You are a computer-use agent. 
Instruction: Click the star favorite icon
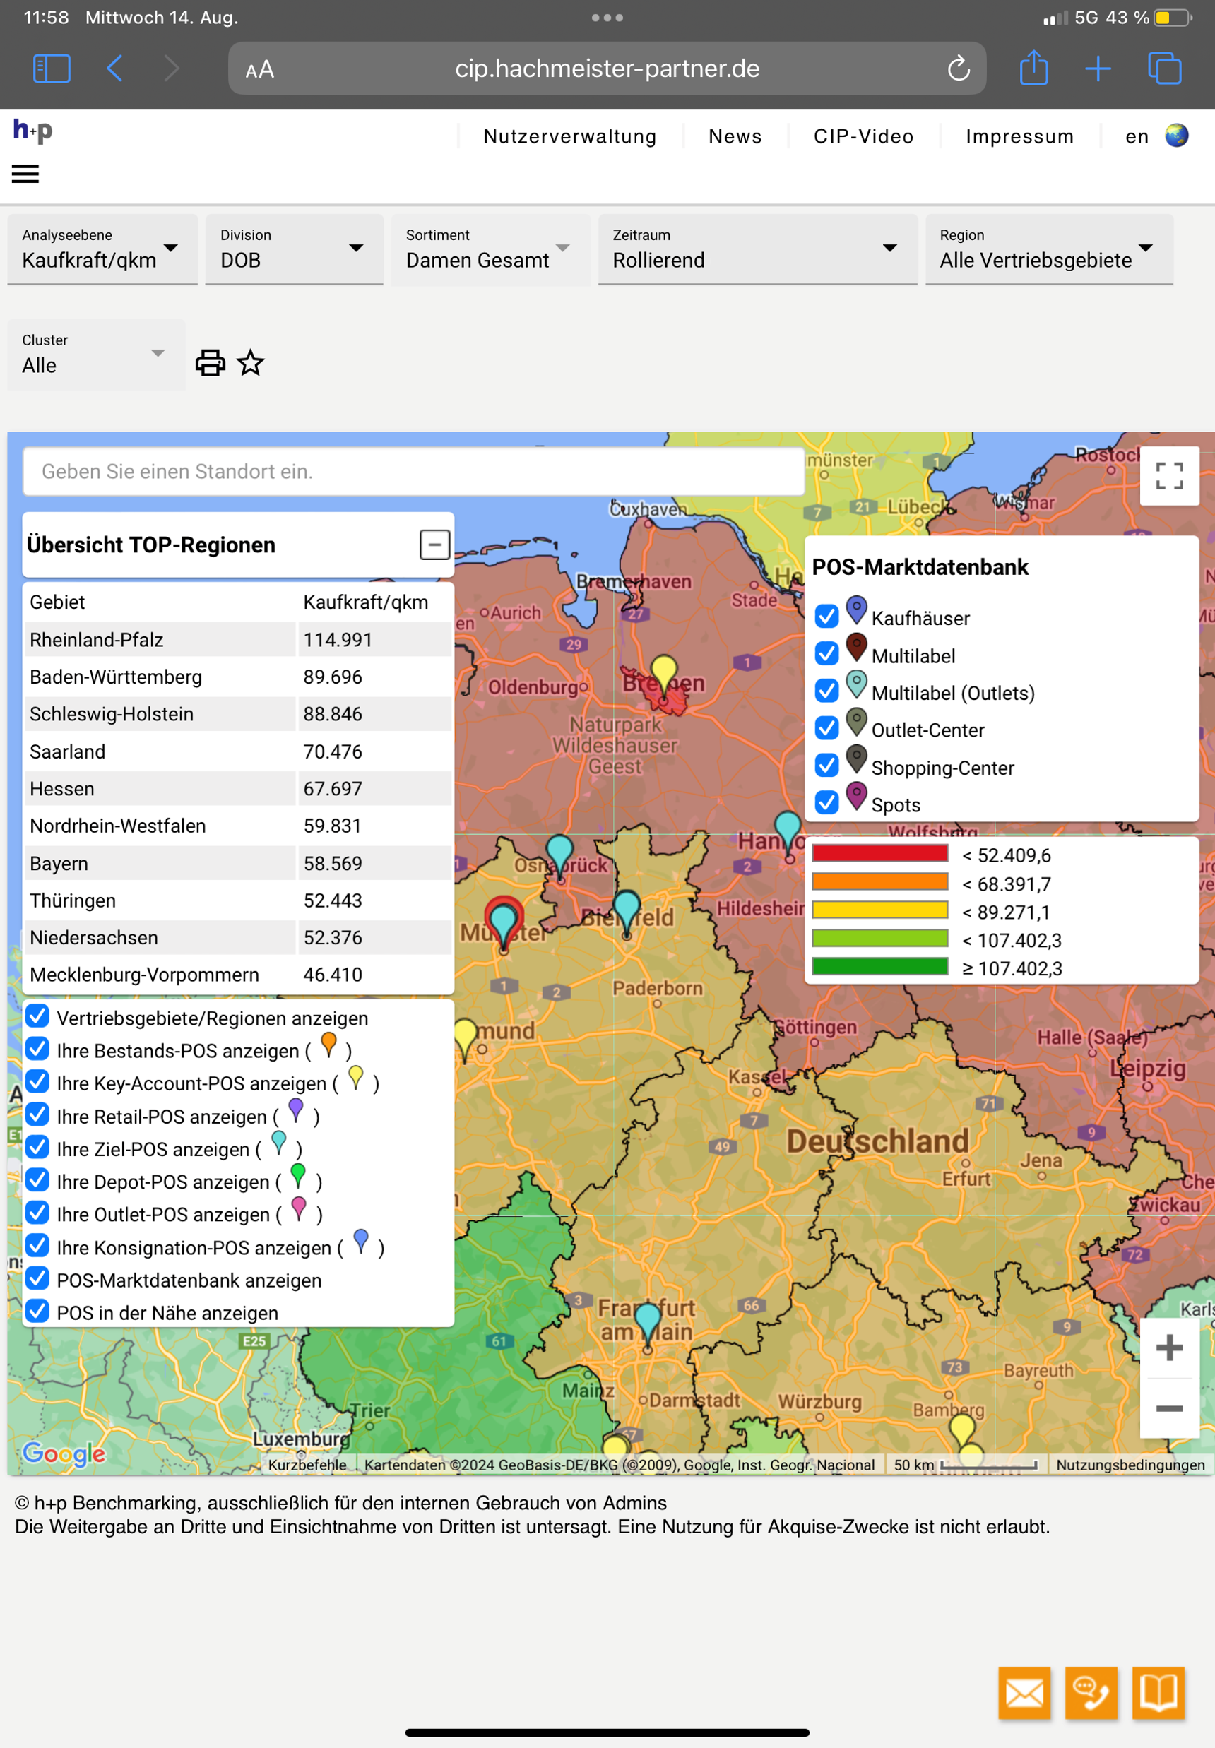tap(251, 363)
